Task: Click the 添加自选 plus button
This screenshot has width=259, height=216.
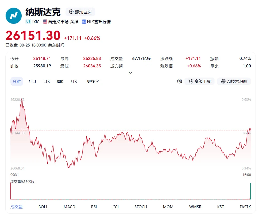Action: coord(80,12)
